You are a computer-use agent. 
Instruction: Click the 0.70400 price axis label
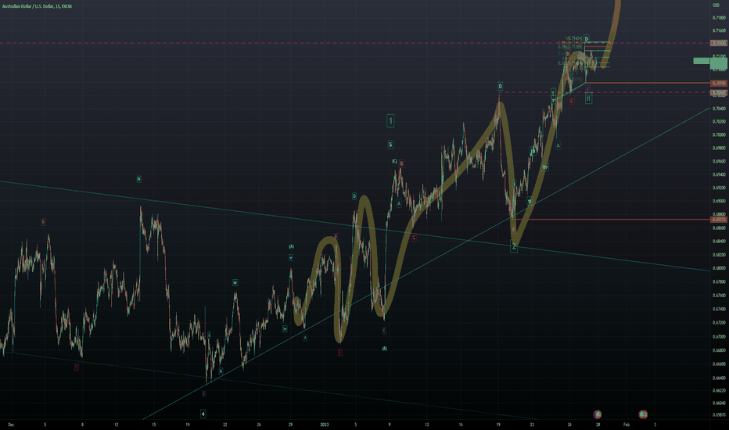(x=719, y=109)
